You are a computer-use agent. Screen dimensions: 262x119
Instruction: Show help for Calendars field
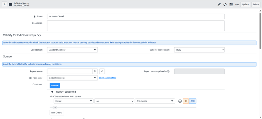coord(41,50)
